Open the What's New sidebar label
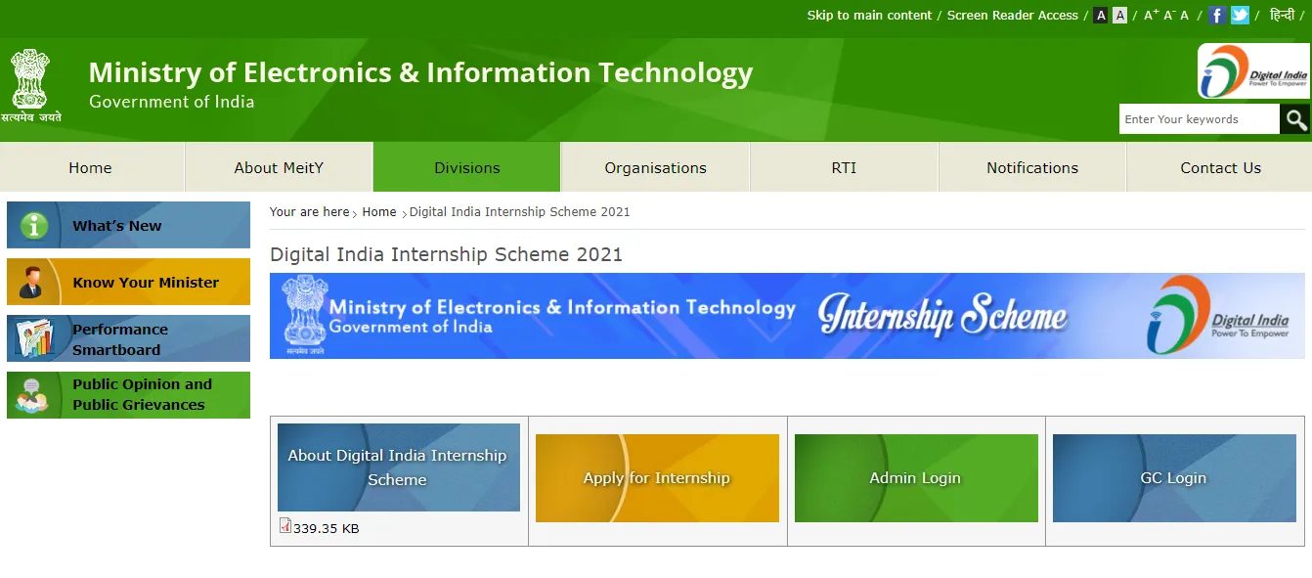Viewport: 1312px width, 578px height. [x=117, y=226]
